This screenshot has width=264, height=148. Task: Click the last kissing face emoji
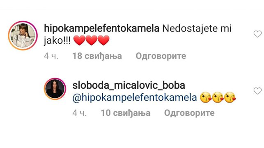tap(230, 98)
